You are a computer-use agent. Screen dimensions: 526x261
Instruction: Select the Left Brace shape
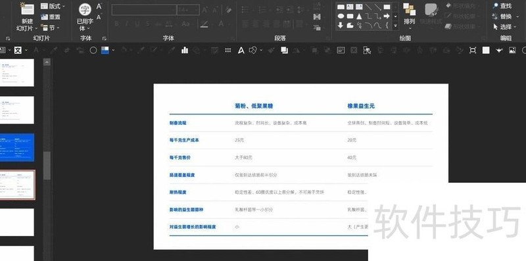click(387, 25)
